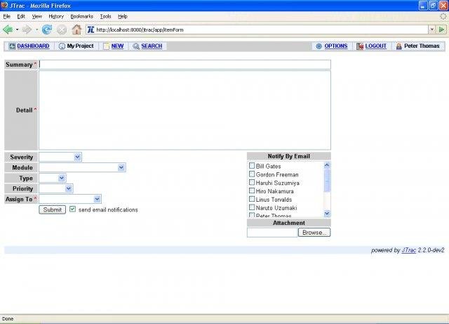449x324 pixels.
Task: Click the Logout door icon
Action: click(360, 46)
